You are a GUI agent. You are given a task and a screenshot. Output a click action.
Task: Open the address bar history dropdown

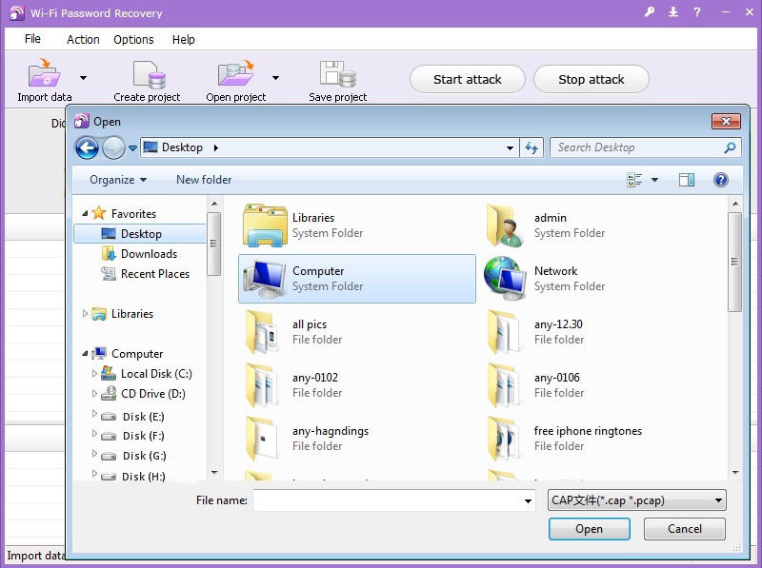(x=510, y=147)
